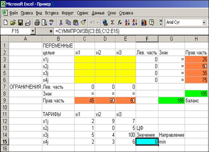Open the Справка menu
The width and height of the screenshot is (209, 152).
[x=126, y=13]
